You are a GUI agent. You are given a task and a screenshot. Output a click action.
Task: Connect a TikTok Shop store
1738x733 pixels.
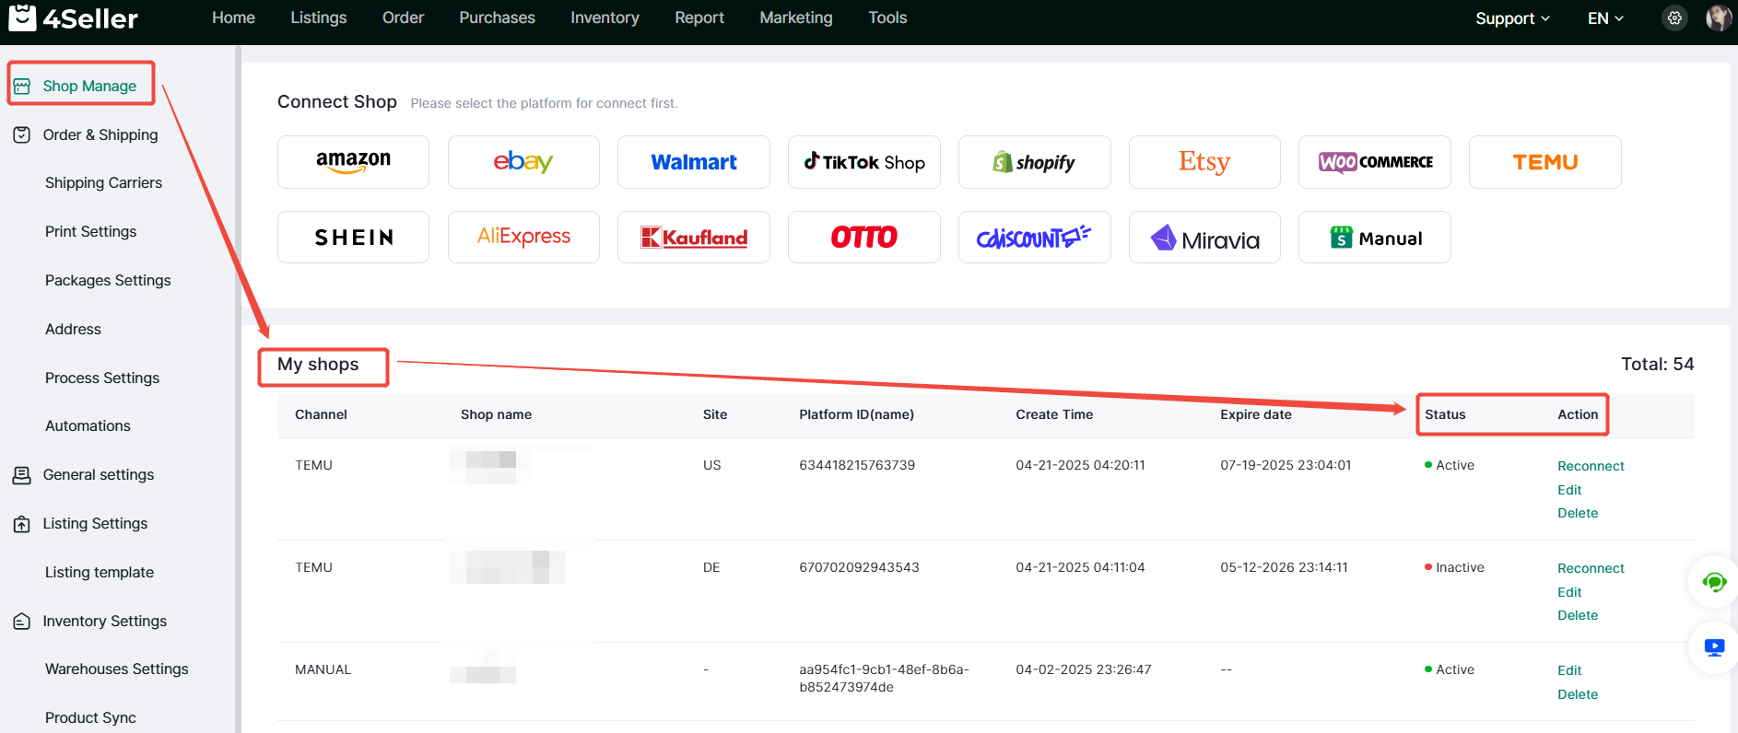point(864,162)
